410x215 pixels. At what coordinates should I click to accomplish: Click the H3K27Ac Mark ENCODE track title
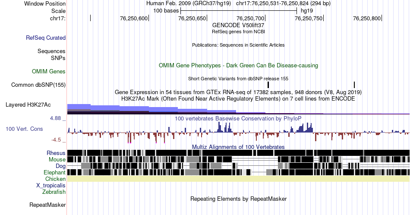[x=238, y=98]
